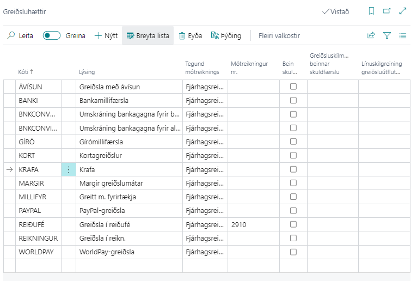Image resolution: width=417 pixels, height=281 pixels.
Task: Expand page to full screen icon
Action: pyautogui.click(x=403, y=11)
